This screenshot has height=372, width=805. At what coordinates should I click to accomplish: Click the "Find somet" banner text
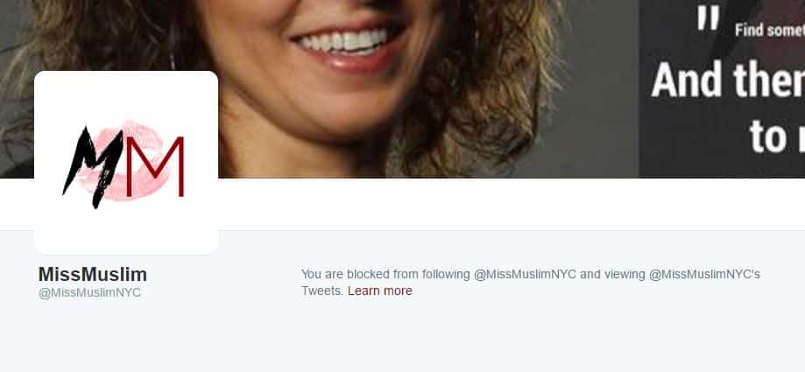coord(770,30)
